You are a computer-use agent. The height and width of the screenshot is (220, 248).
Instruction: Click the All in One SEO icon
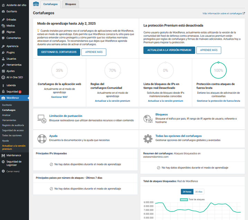[3, 77]
